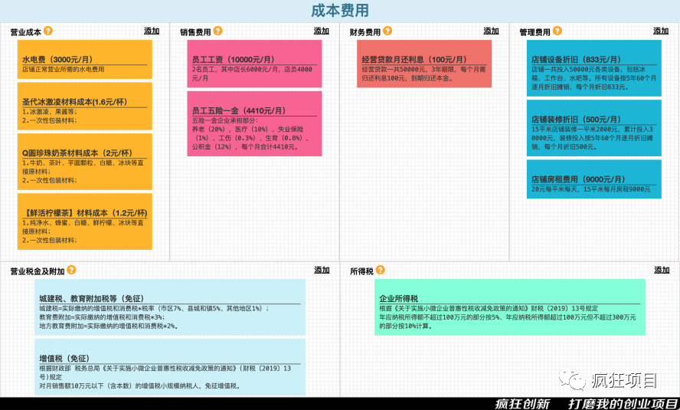
Task: Click the help icon next to 管理费用
Action: pyautogui.click(x=557, y=31)
